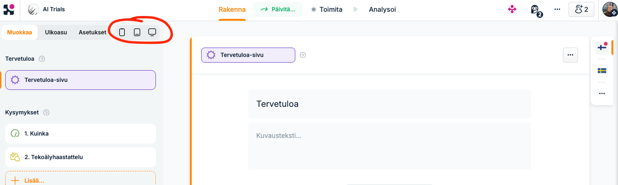Open collaborators button showing 2
618x185 pixels.
tap(581, 9)
